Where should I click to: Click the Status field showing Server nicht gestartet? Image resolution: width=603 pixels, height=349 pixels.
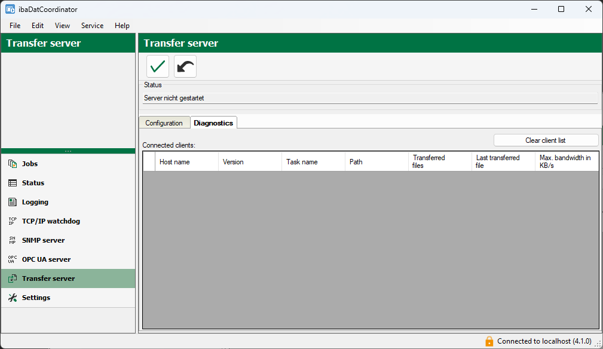pyautogui.click(x=370, y=98)
